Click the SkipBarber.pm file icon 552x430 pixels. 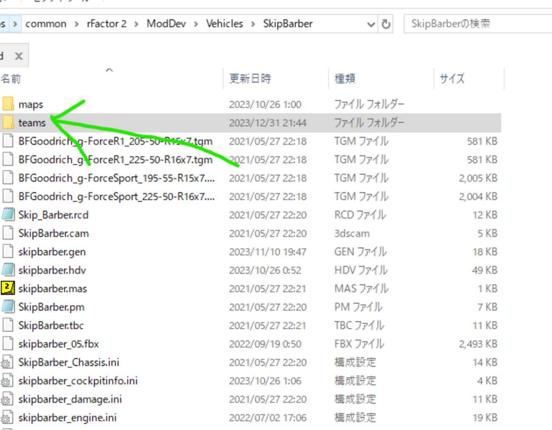click(8, 307)
